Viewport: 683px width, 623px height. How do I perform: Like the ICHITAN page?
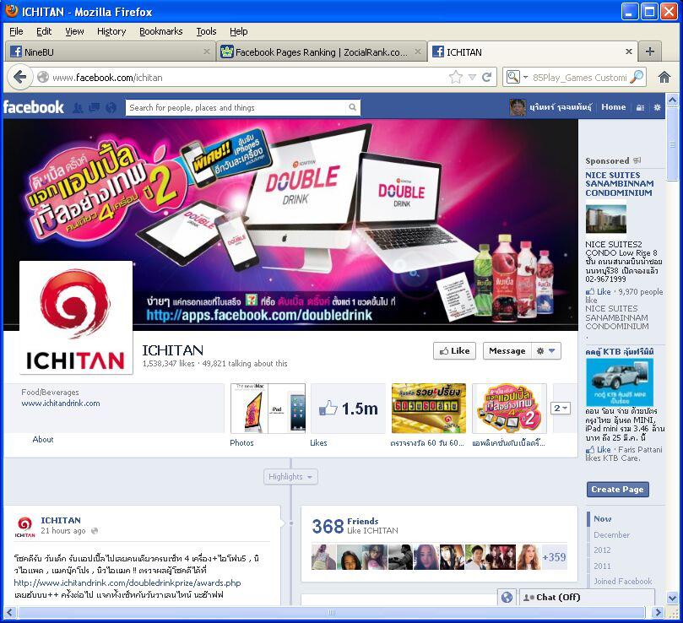pos(454,350)
